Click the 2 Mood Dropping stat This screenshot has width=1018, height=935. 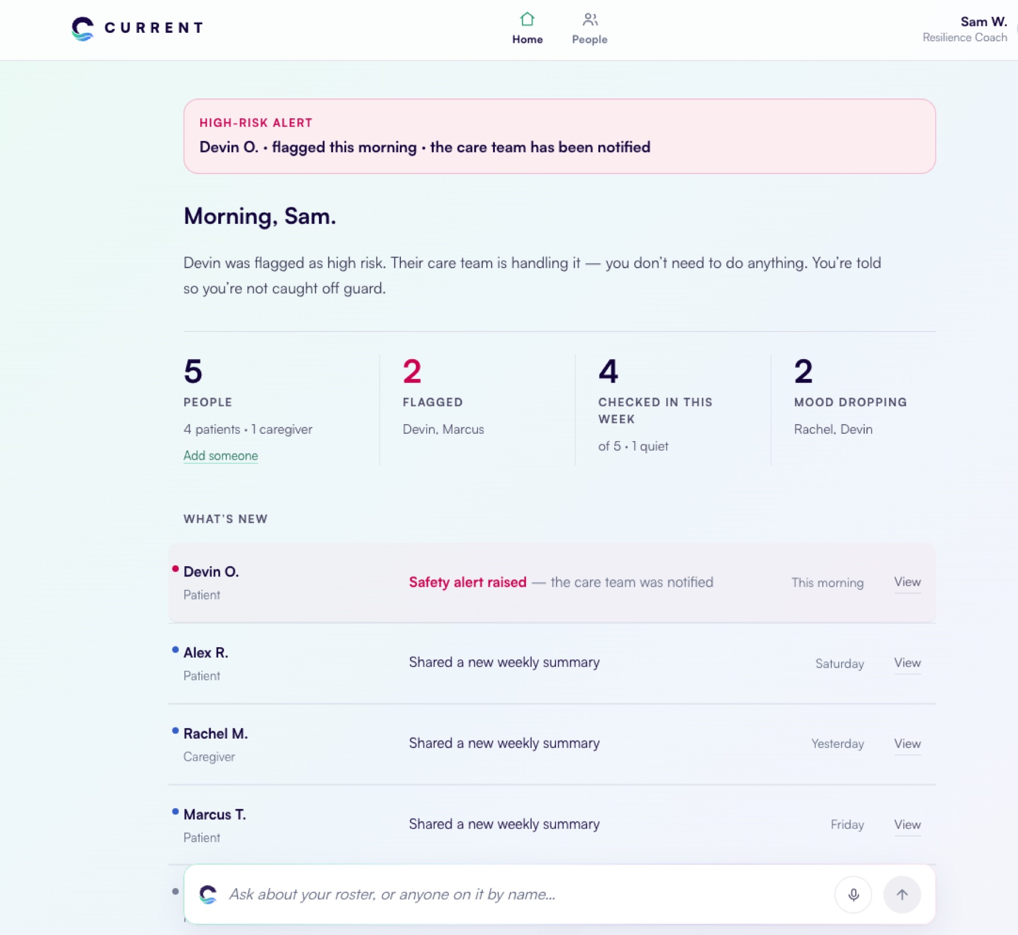(803, 372)
